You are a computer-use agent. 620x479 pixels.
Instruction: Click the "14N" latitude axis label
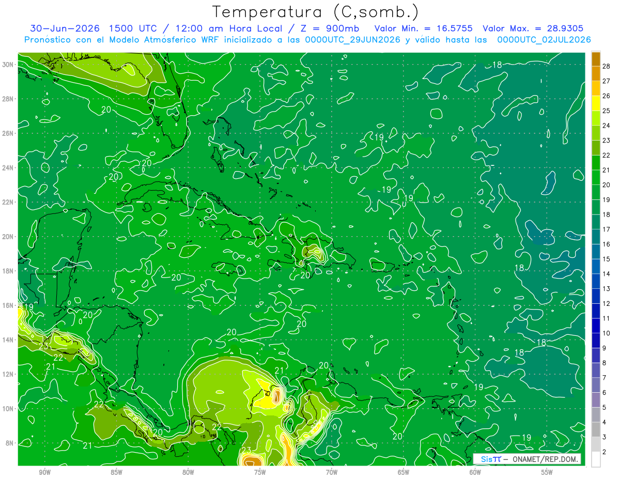coord(9,340)
